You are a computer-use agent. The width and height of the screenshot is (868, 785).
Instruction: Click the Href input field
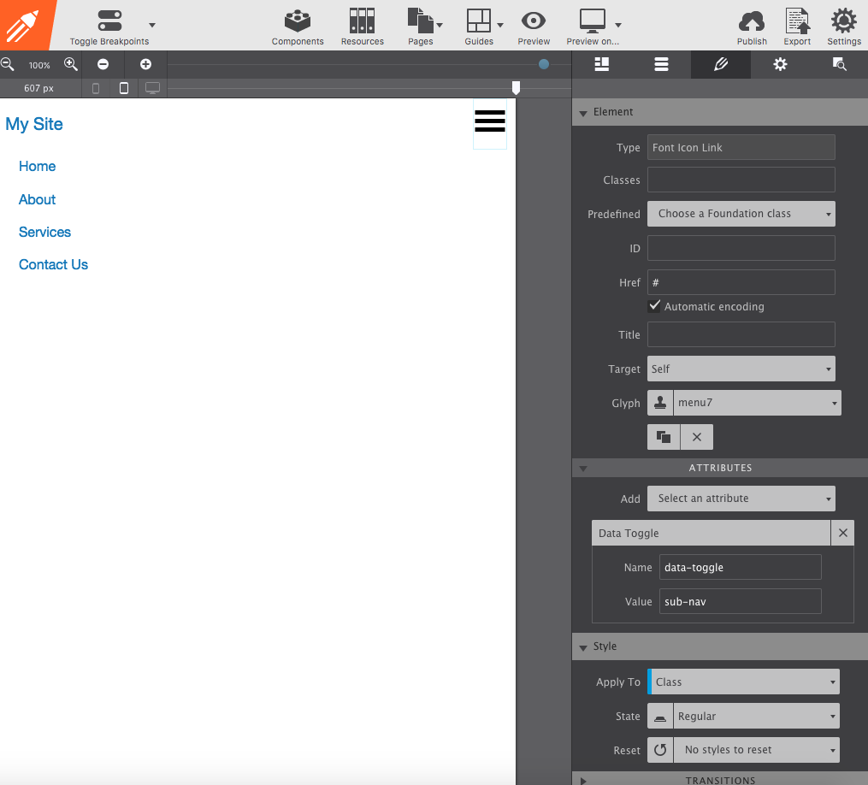coord(741,282)
